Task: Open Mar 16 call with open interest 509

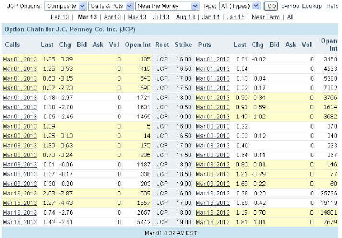Action: pos(20,193)
